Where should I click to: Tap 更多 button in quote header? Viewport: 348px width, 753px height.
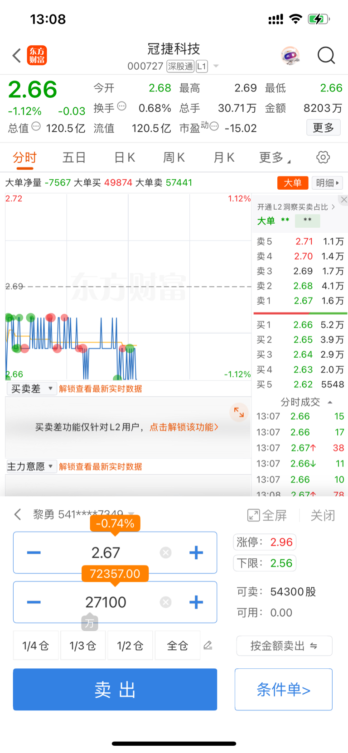coord(324,128)
